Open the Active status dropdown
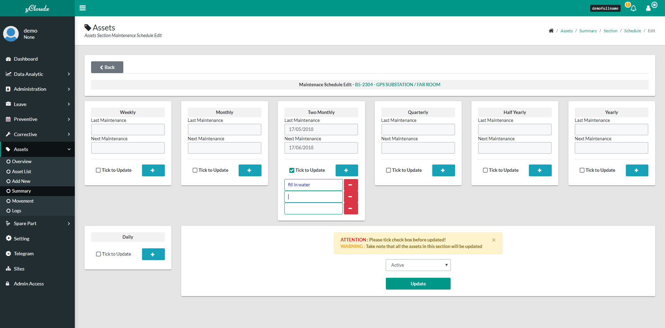This screenshot has height=328, width=665. 418,265
